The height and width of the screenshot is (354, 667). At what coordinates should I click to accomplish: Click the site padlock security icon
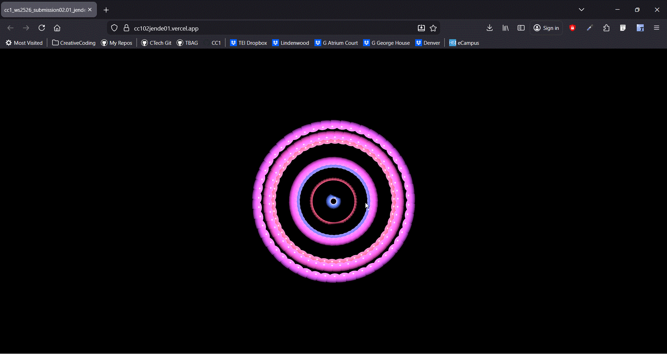tap(126, 28)
